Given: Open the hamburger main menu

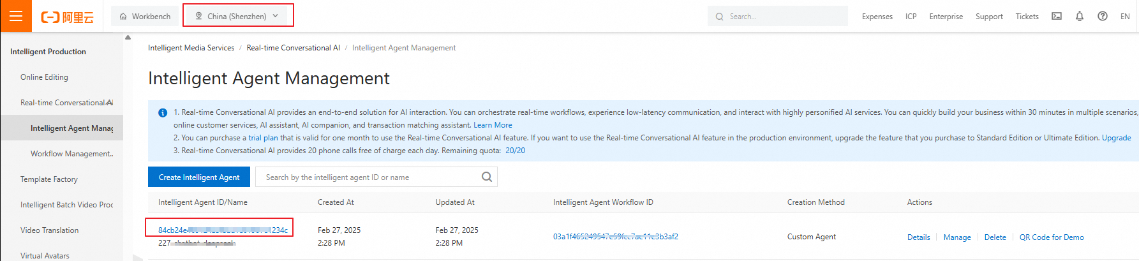Looking at the screenshot, I should click(16, 16).
